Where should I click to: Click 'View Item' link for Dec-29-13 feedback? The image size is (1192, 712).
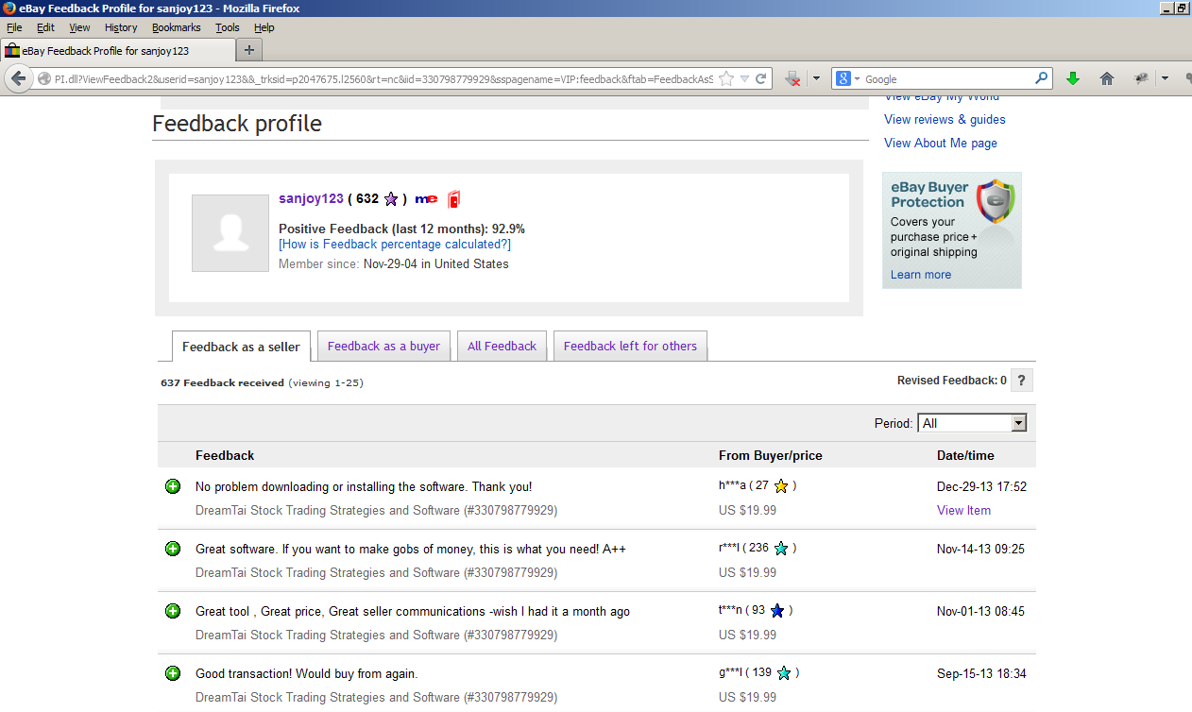click(x=963, y=510)
